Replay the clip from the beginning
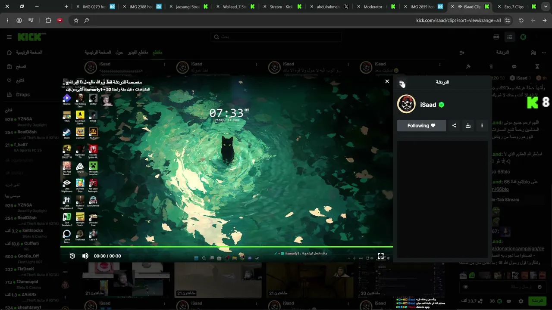This screenshot has height=310, width=552. 72,256
